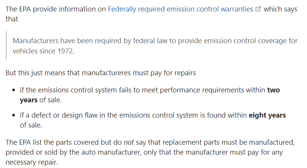Click the gray blockquote vertical bar
This screenshot has width=307, height=168.
point(6,45)
